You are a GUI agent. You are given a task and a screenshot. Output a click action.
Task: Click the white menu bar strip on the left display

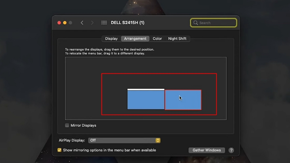(146, 89)
